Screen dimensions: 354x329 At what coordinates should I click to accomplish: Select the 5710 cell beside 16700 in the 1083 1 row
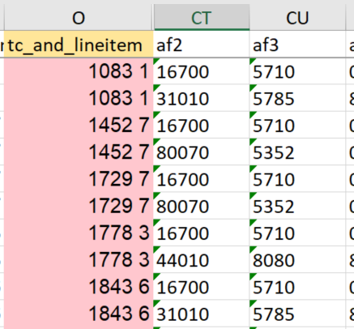tap(297, 71)
